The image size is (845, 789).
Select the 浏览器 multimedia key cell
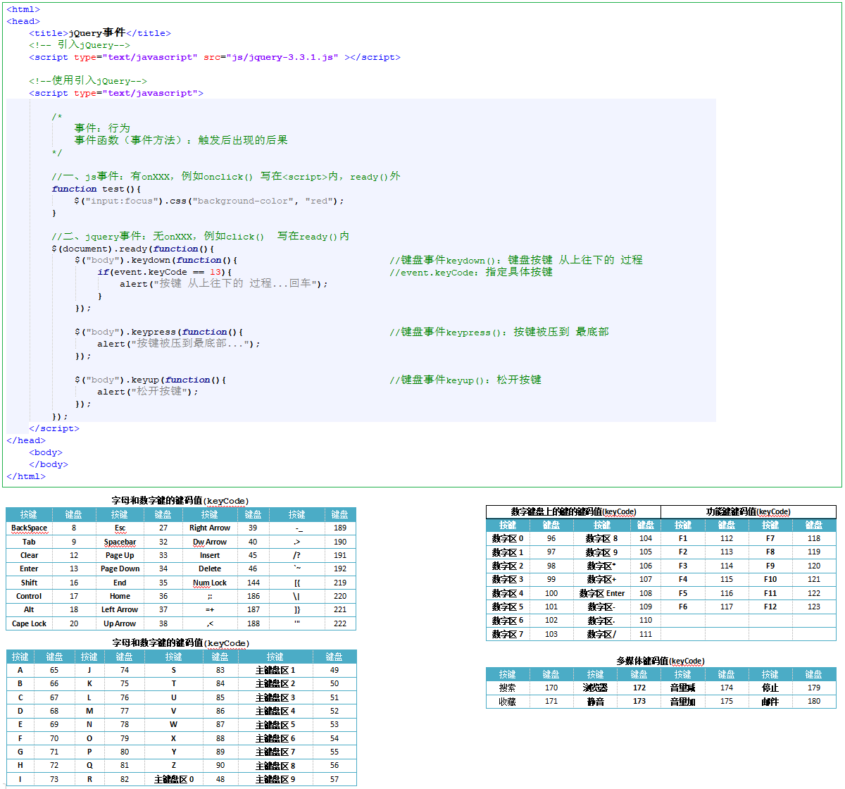click(595, 688)
